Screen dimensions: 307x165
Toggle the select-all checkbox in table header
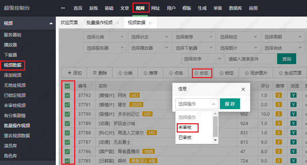click(x=67, y=86)
